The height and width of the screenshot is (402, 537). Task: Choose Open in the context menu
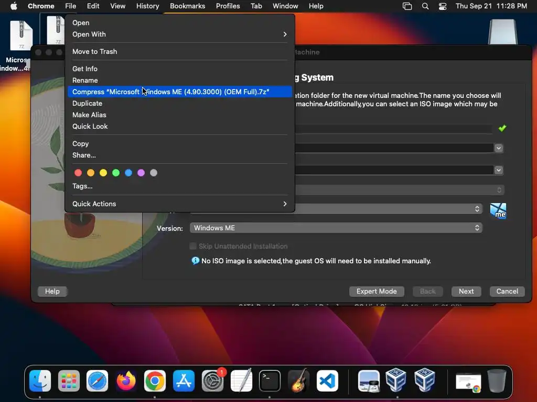pos(180,23)
